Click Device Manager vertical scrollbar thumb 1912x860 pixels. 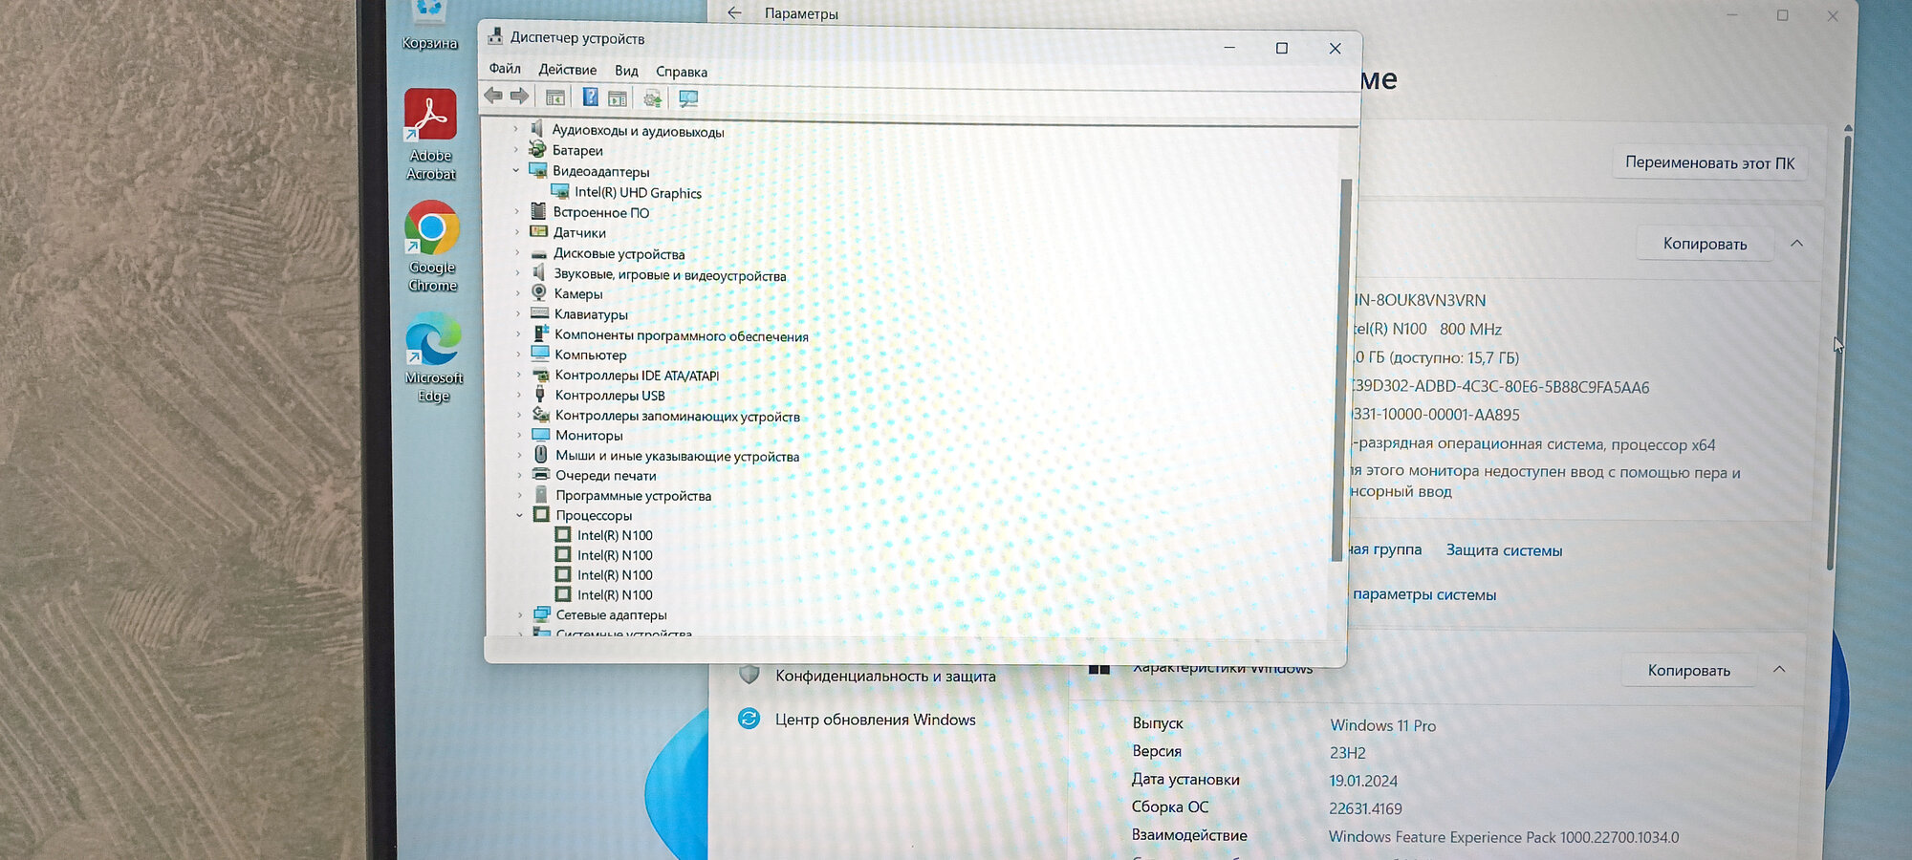pos(1340,370)
